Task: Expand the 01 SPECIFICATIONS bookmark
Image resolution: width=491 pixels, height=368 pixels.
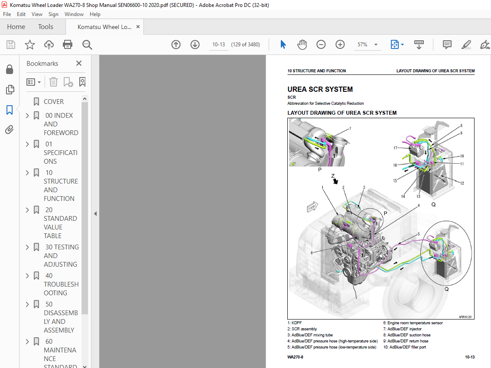Action: [x=27, y=144]
